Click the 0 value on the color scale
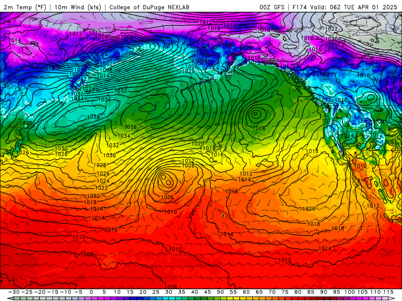The image size is (402, 301). pyautogui.click(x=91, y=292)
